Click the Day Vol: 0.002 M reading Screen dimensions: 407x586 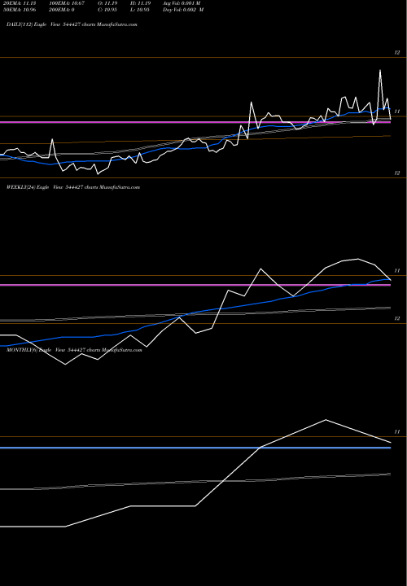[183, 10]
